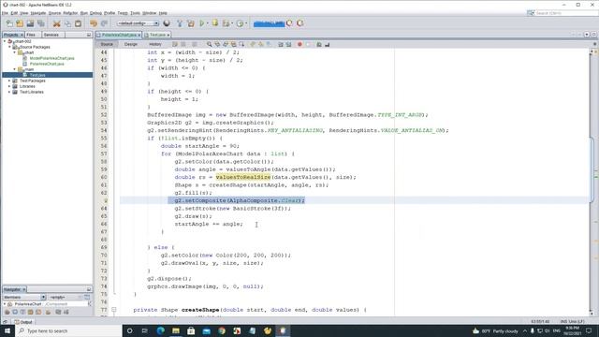Click the editor toolbar search magnifier icon
Viewport: 599px width, 337px height.
(x=209, y=44)
